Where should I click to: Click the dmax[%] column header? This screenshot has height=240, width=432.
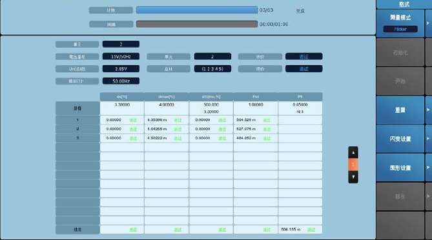(x=167, y=97)
